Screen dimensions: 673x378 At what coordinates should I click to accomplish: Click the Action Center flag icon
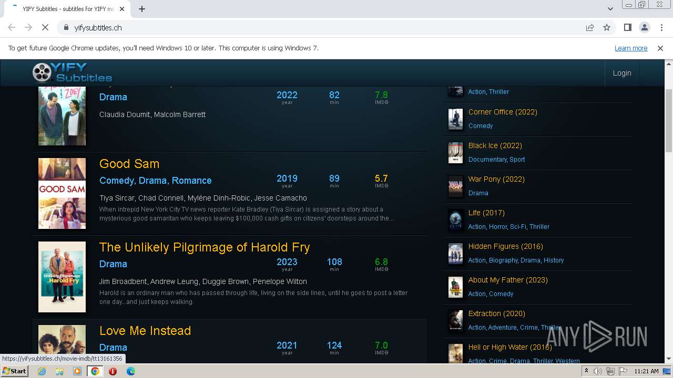(x=623, y=371)
